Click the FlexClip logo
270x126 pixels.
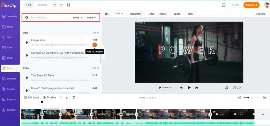(x=9, y=5)
